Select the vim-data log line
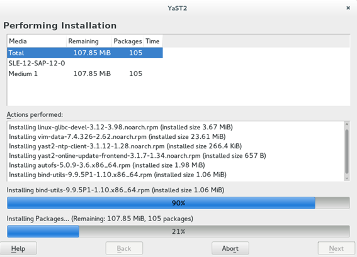 (x=117, y=136)
